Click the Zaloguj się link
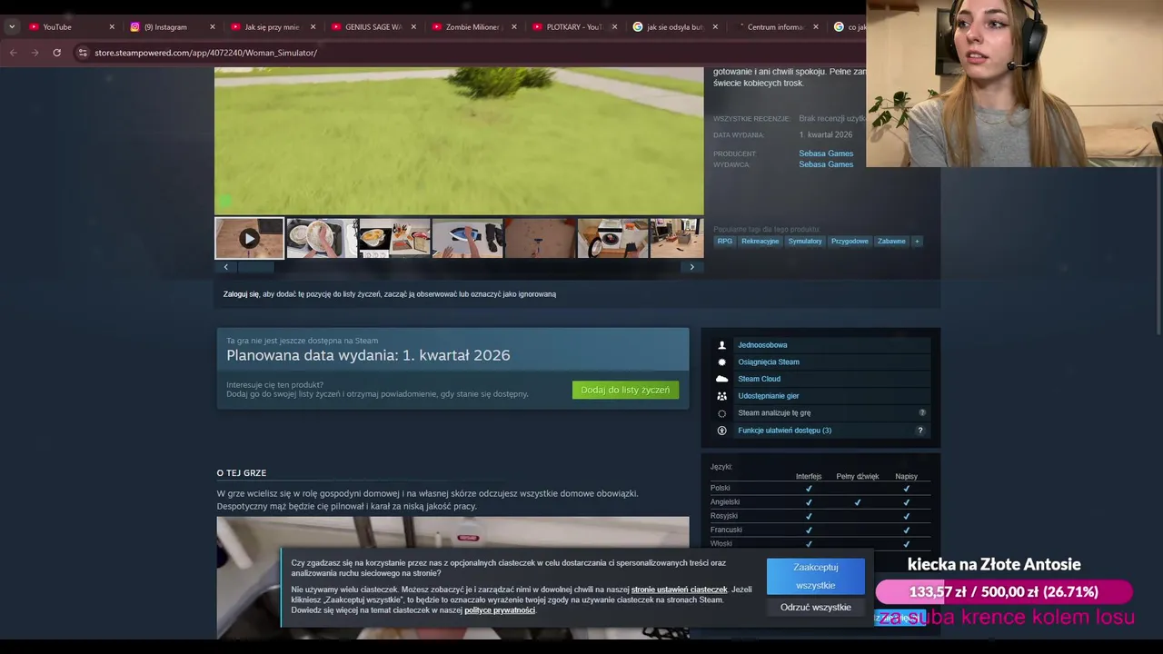The height and width of the screenshot is (654, 1163). (241, 294)
